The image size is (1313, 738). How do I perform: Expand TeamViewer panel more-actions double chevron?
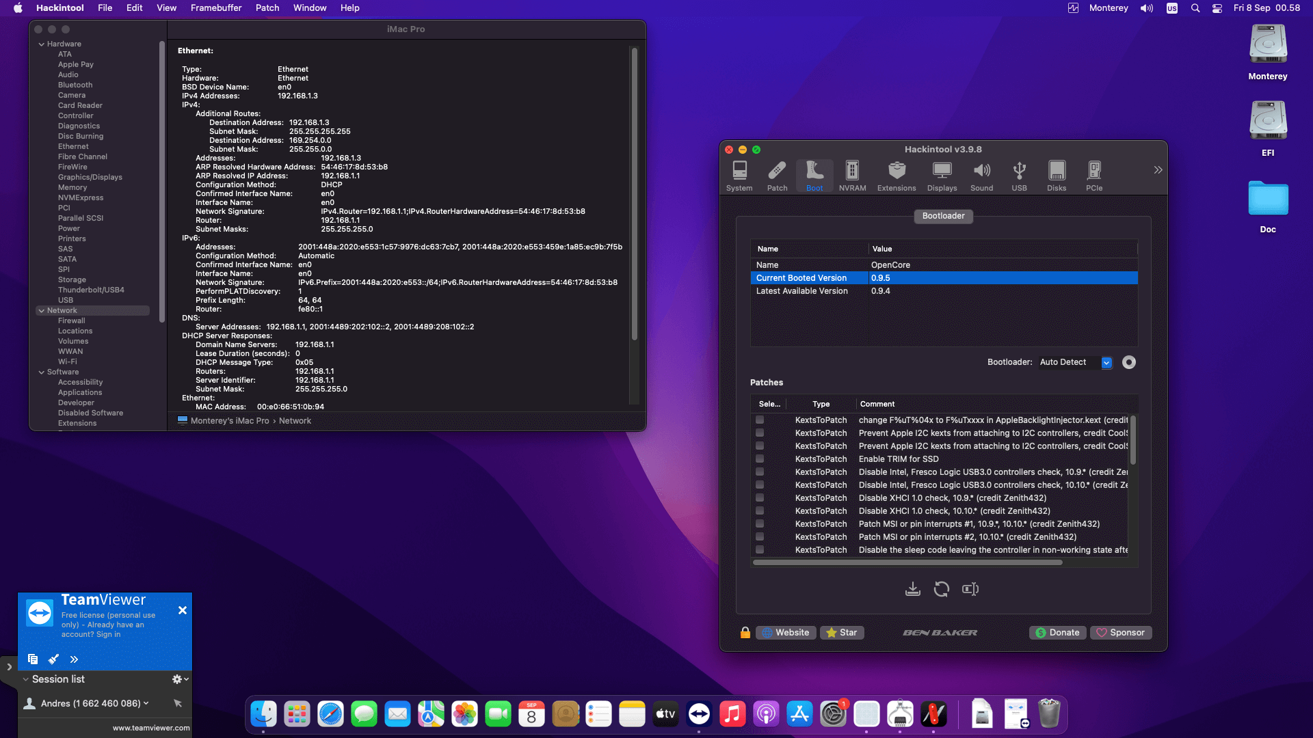[x=74, y=659]
